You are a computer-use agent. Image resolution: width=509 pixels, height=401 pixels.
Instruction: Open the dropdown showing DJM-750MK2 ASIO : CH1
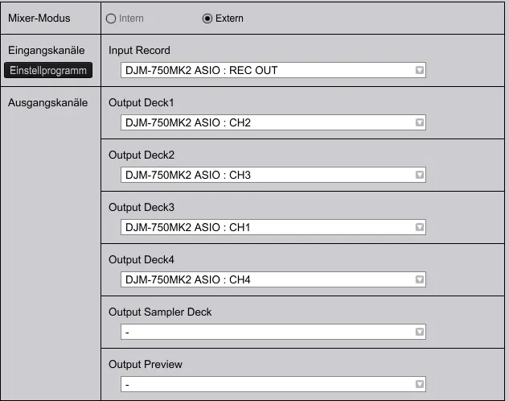[265, 227]
